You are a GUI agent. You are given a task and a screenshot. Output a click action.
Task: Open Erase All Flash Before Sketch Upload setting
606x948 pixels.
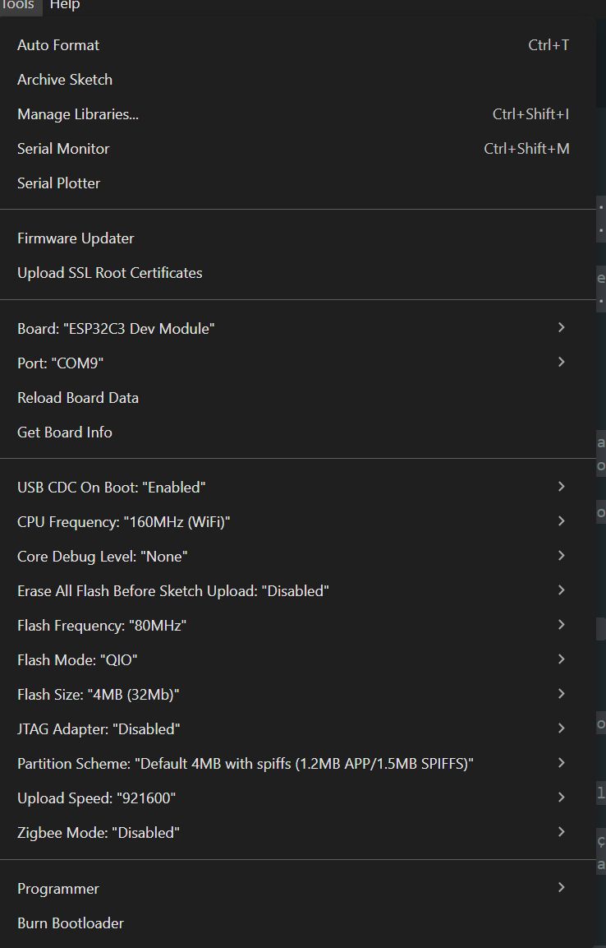click(172, 591)
